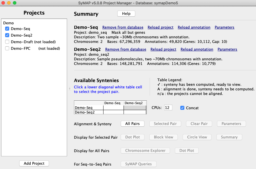256x169 pixels.
Task: Click the Demo category label in Projects
Action: pyautogui.click(x=9, y=23)
